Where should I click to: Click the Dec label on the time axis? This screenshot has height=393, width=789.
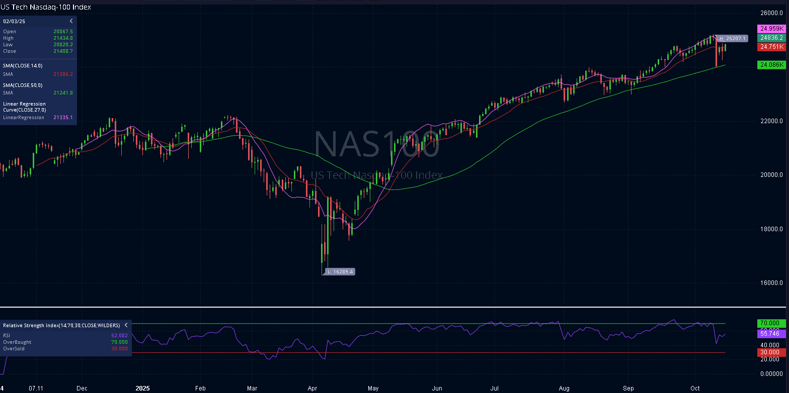point(82,388)
